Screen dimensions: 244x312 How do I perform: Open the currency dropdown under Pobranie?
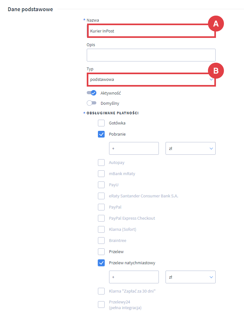coord(190,148)
